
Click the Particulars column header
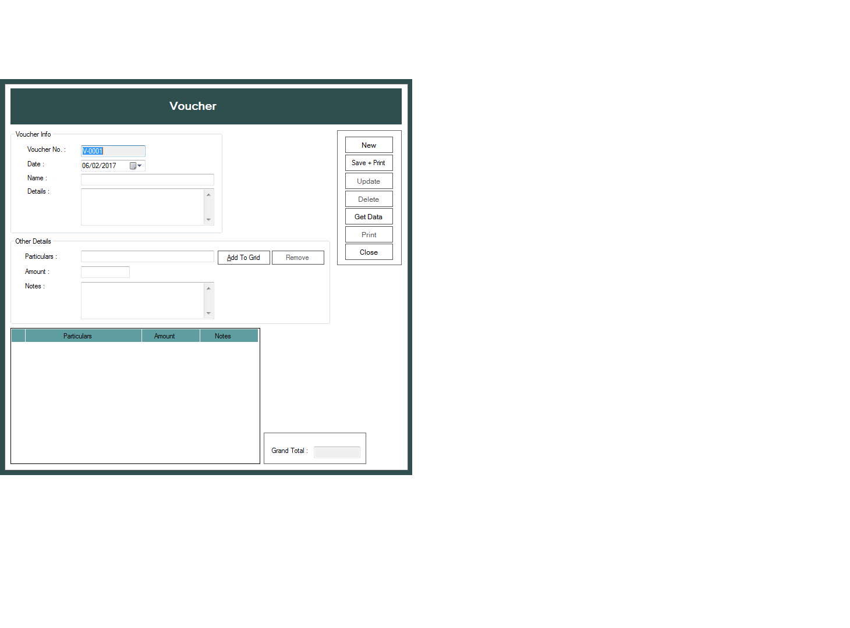77,336
